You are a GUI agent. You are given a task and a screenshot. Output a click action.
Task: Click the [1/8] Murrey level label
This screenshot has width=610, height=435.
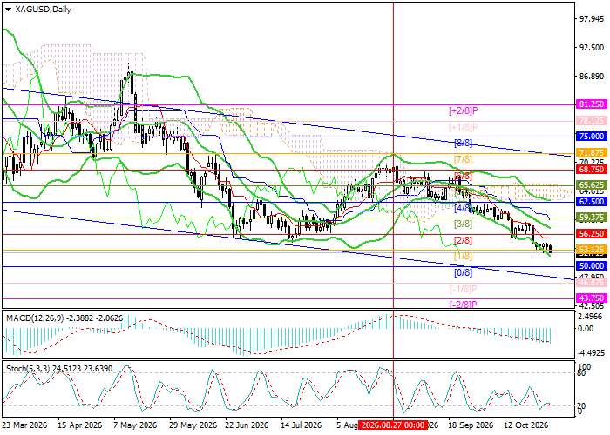pyautogui.click(x=463, y=257)
